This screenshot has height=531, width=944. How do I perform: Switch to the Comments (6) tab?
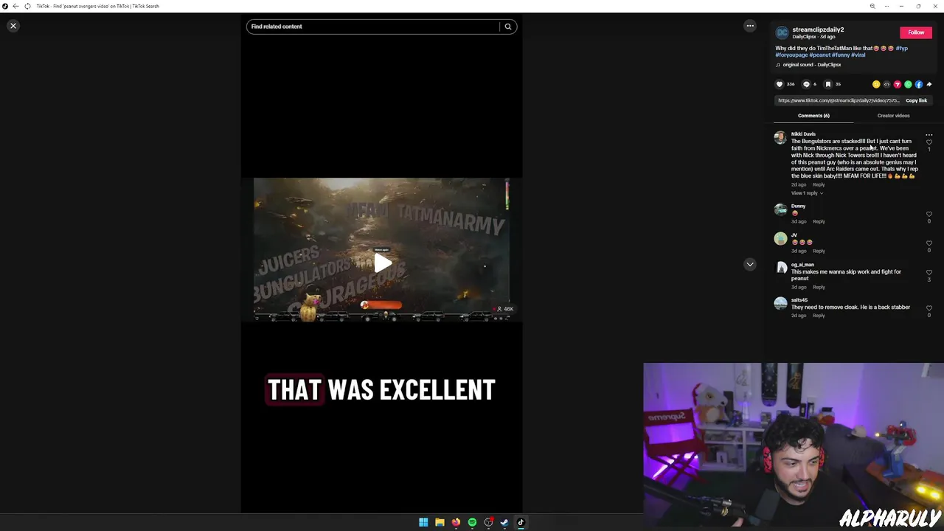[x=813, y=116]
